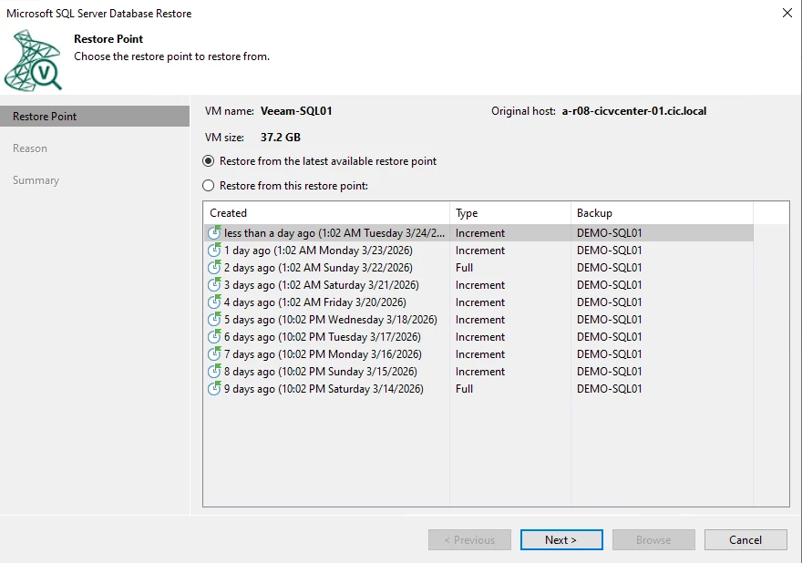Click restore point icon for 4 days ago
Image resolution: width=802 pixels, height=563 pixels.
pyautogui.click(x=214, y=302)
